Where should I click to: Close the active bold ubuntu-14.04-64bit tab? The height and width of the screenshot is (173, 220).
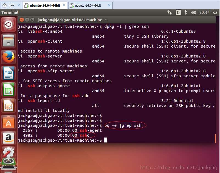(x=64, y=5)
